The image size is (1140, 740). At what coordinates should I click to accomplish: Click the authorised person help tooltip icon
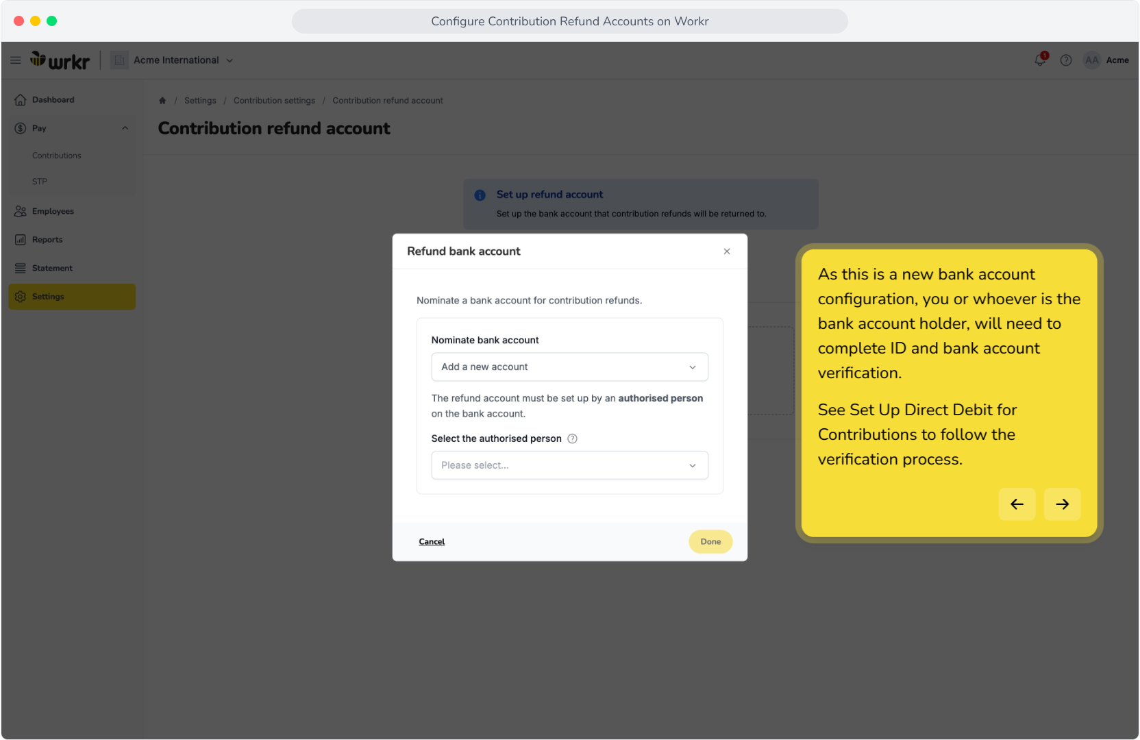[572, 439]
